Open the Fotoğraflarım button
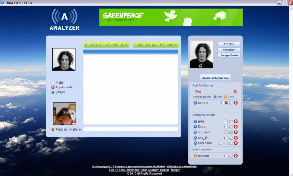This screenshot has width=293, height=176. tap(229, 55)
